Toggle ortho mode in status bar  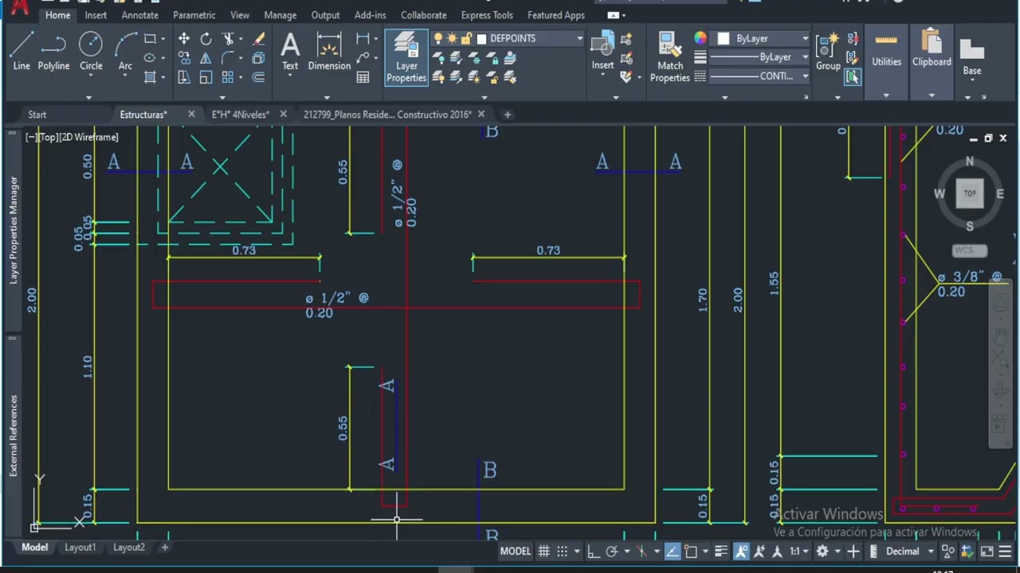[x=594, y=552]
